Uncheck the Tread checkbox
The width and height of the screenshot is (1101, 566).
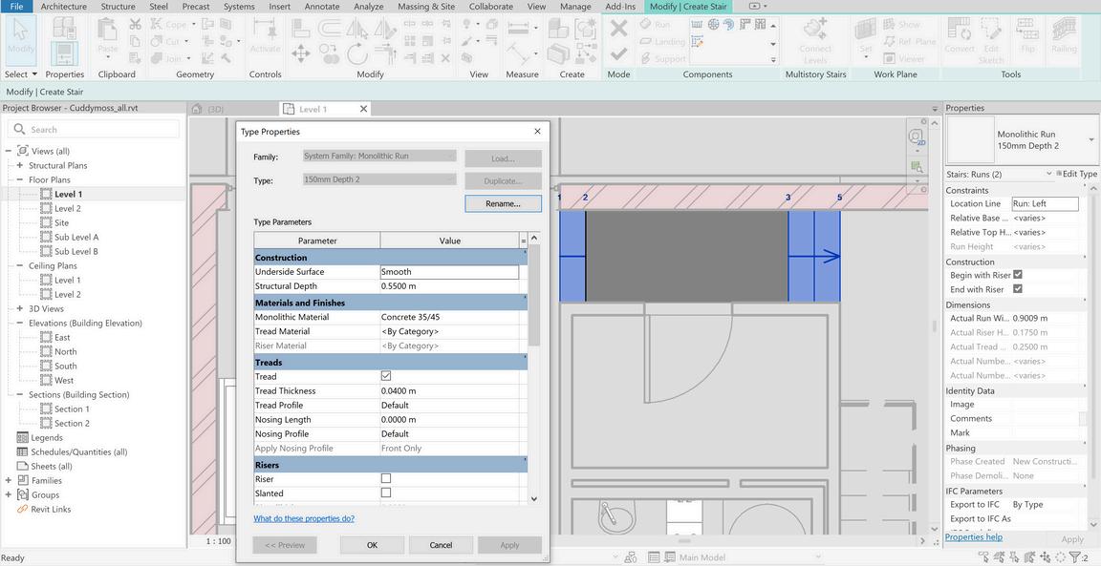[386, 376]
